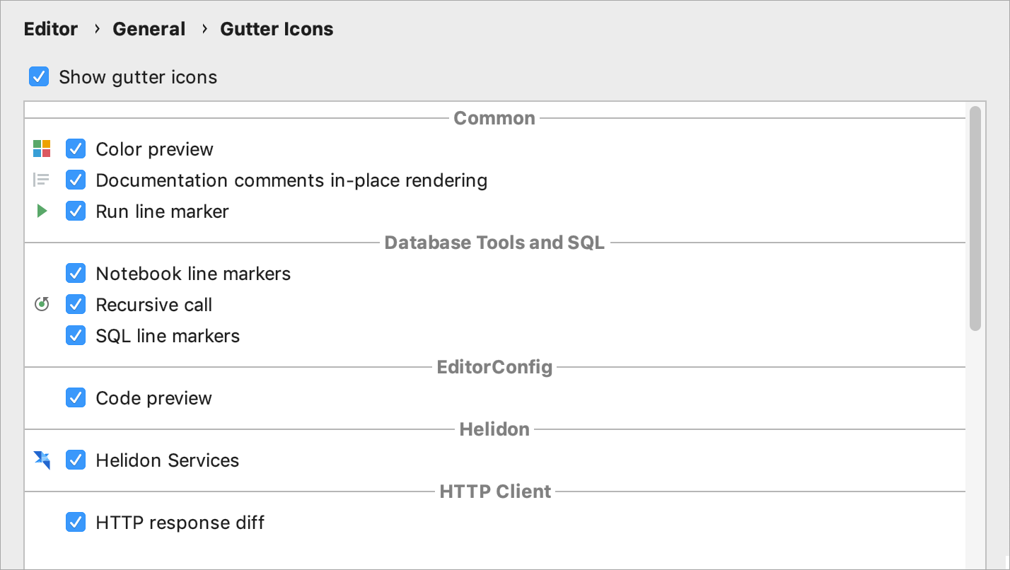Disable SQL line markers checkbox
This screenshot has height=570, width=1010.
(76, 335)
